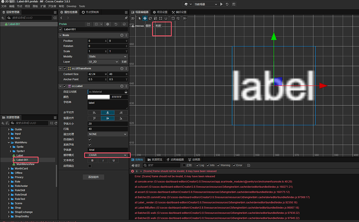Click the refresh preview icon
The width and height of the screenshot is (359, 222).
click(x=227, y=4)
